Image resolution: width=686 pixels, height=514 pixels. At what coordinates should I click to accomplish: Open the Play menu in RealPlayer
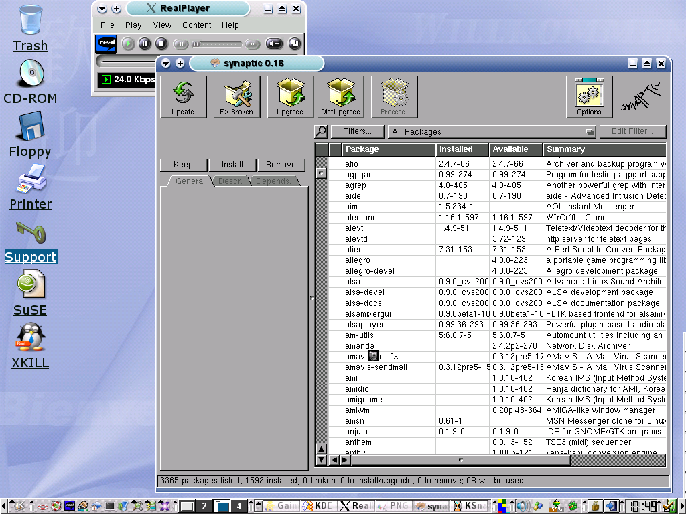(133, 25)
